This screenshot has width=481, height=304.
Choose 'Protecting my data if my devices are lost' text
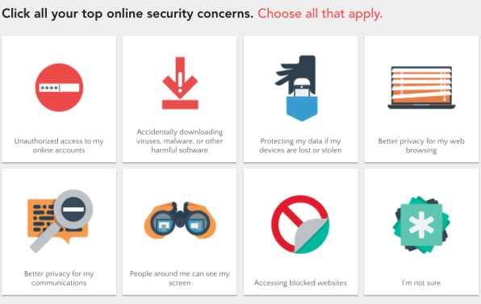point(300,146)
